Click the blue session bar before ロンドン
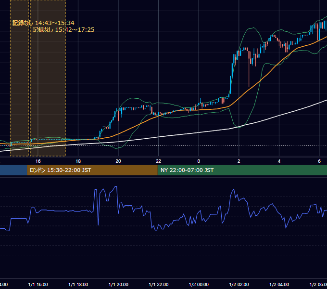Viewport: 327px width, 289px height. point(13,170)
